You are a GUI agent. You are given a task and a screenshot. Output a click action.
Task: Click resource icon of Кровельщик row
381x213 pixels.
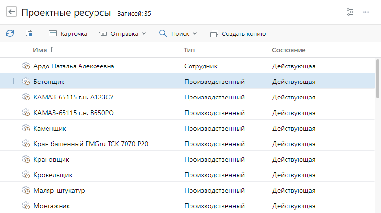(26, 175)
